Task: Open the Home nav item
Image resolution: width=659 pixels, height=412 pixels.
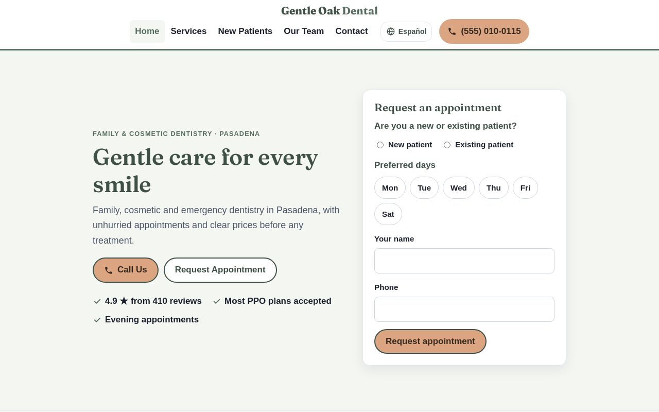Action: point(147,31)
